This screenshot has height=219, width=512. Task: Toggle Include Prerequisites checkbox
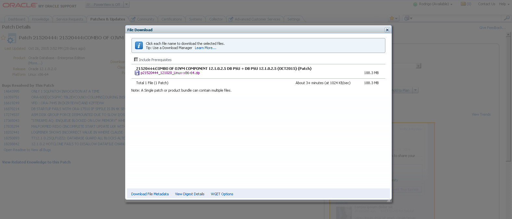pyautogui.click(x=136, y=59)
